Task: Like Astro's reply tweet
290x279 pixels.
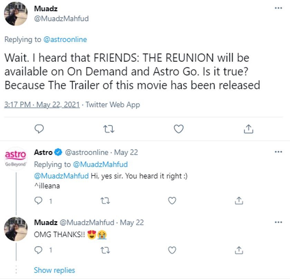Action: (x=172, y=200)
